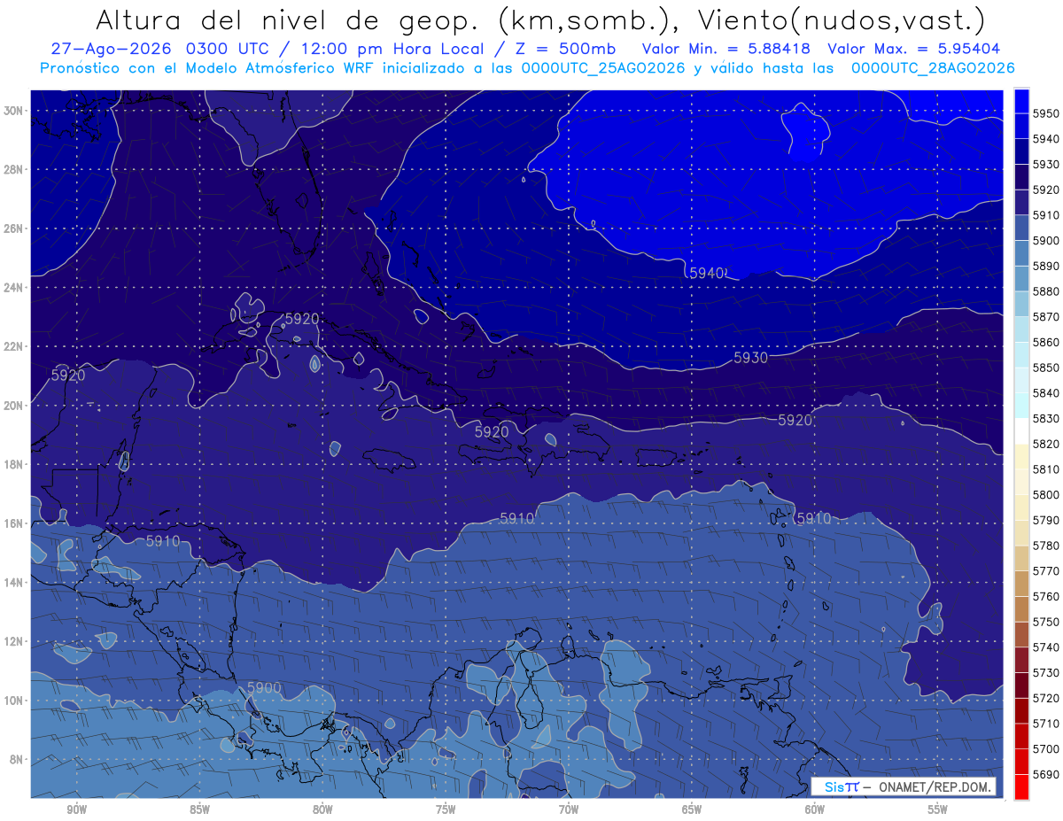Click the 90W longitude axis label

pos(77,809)
